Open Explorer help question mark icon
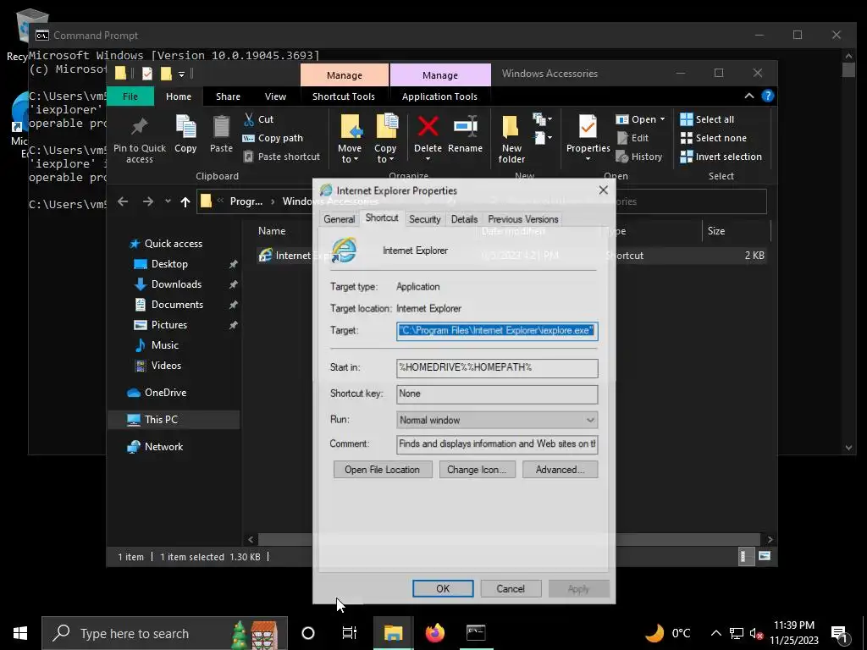The width and height of the screenshot is (867, 650). point(767,96)
